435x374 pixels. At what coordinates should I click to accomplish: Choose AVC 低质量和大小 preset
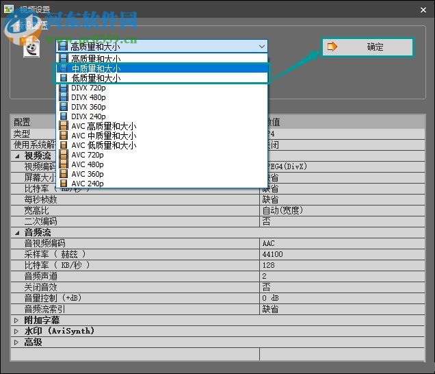pyautogui.click(x=161, y=145)
